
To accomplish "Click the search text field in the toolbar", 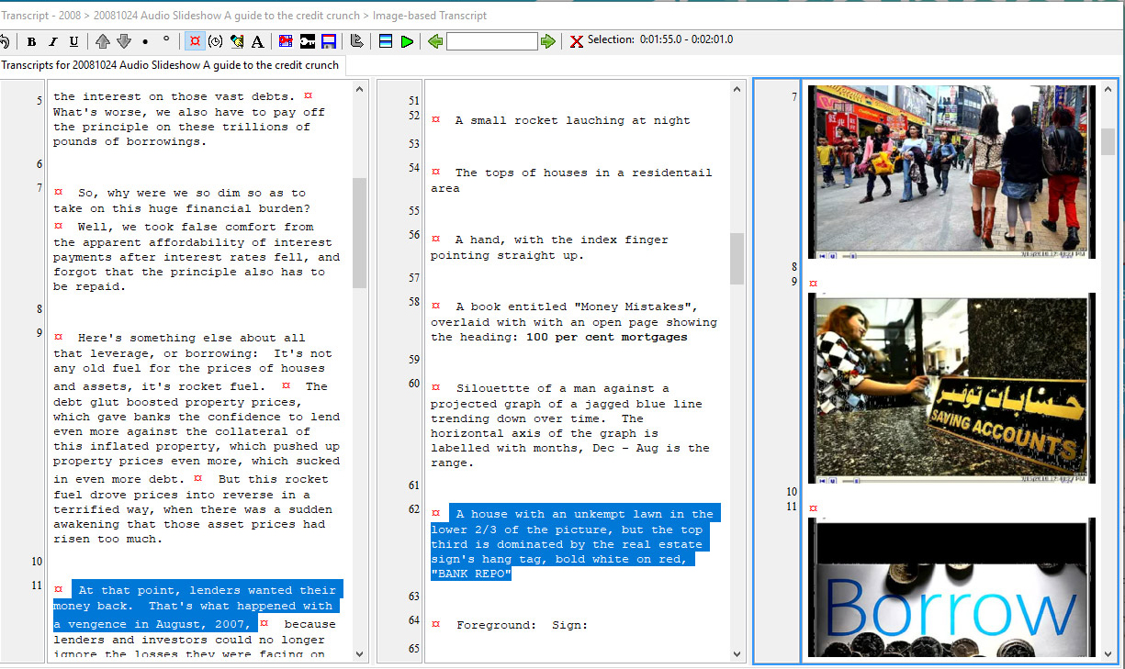I will click(x=491, y=41).
